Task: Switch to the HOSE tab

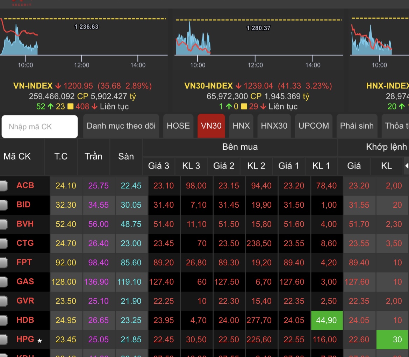Action: point(178,126)
